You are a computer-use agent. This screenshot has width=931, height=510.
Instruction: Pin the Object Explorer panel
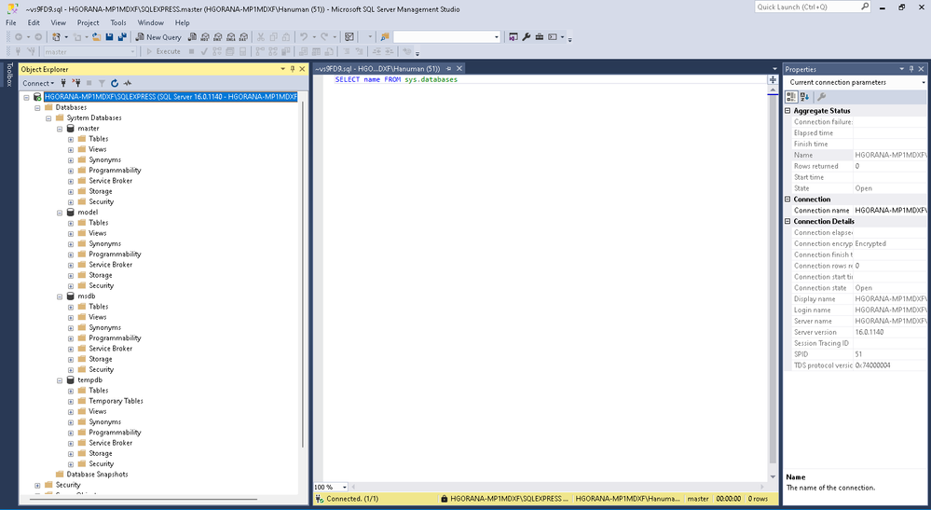pyautogui.click(x=293, y=69)
